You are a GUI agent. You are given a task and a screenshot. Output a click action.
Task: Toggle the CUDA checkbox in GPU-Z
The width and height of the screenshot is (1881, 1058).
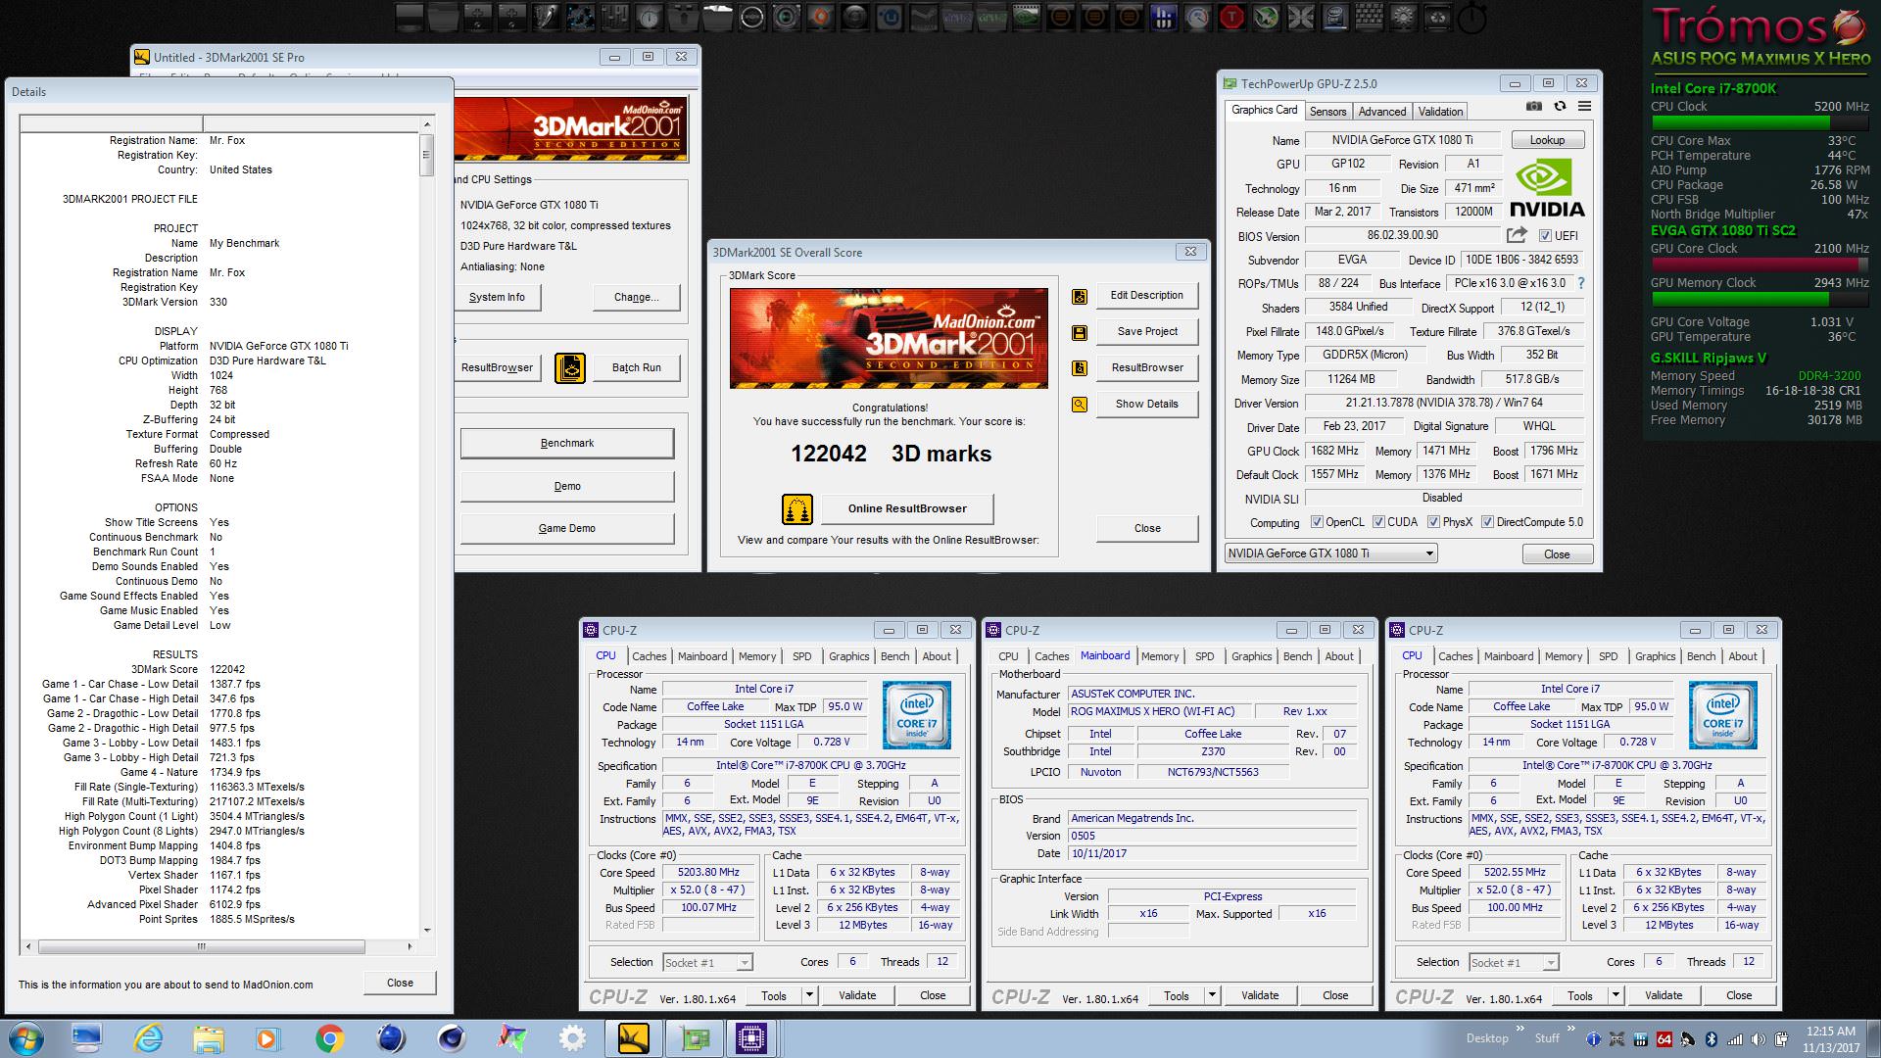click(1378, 522)
